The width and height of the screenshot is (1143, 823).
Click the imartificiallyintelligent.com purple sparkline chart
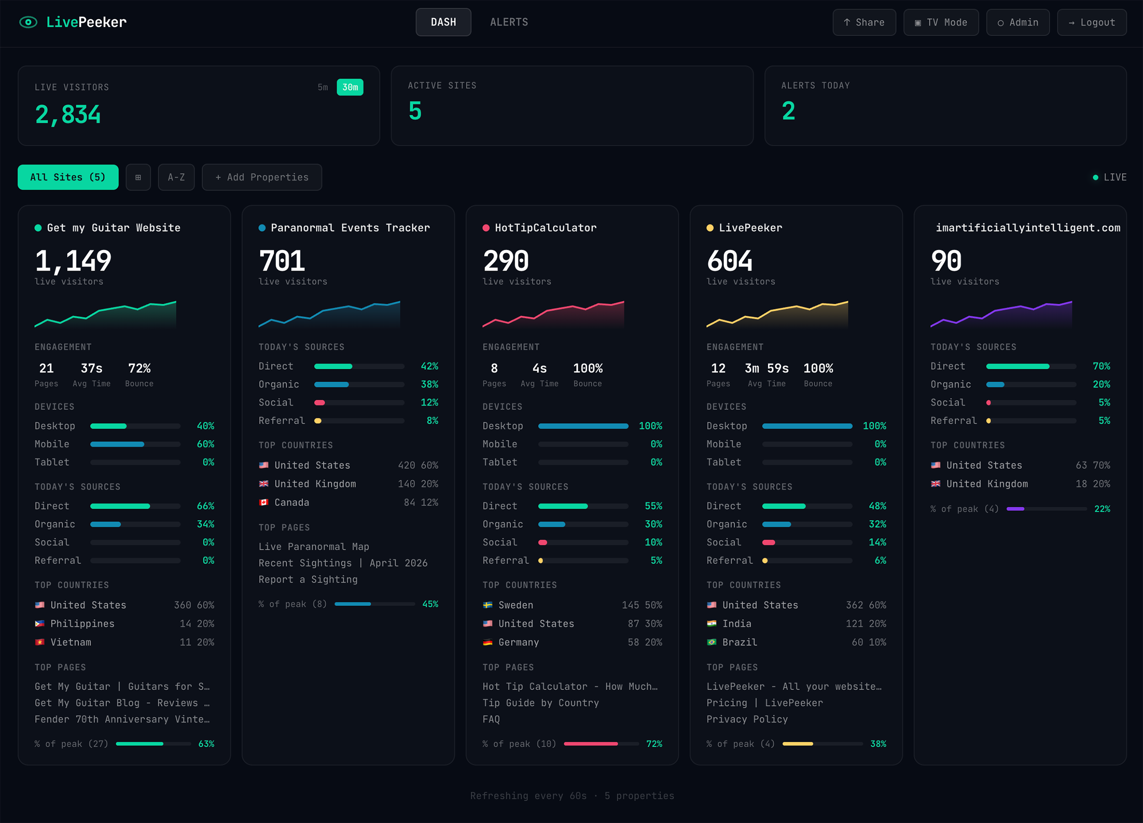[x=1001, y=314]
